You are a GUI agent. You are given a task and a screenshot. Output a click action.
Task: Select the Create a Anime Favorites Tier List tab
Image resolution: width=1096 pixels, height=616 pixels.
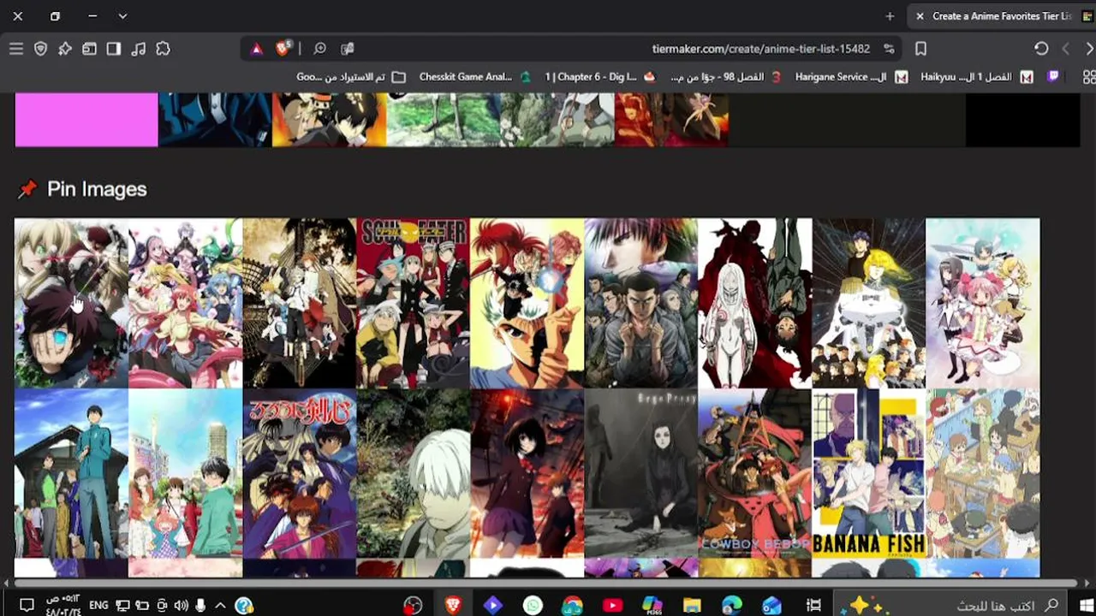[1000, 16]
